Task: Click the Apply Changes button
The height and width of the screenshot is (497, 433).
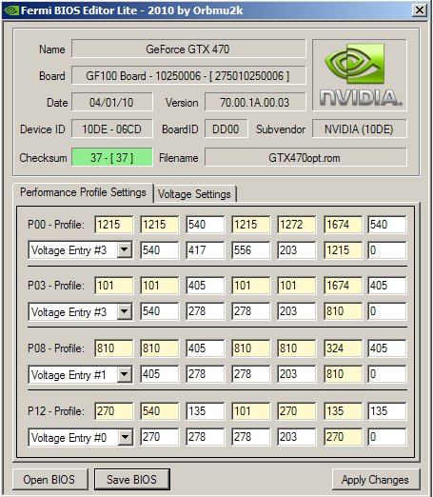Action: 375,479
